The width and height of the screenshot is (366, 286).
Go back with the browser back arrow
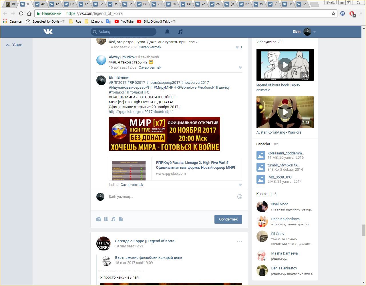point(5,13)
